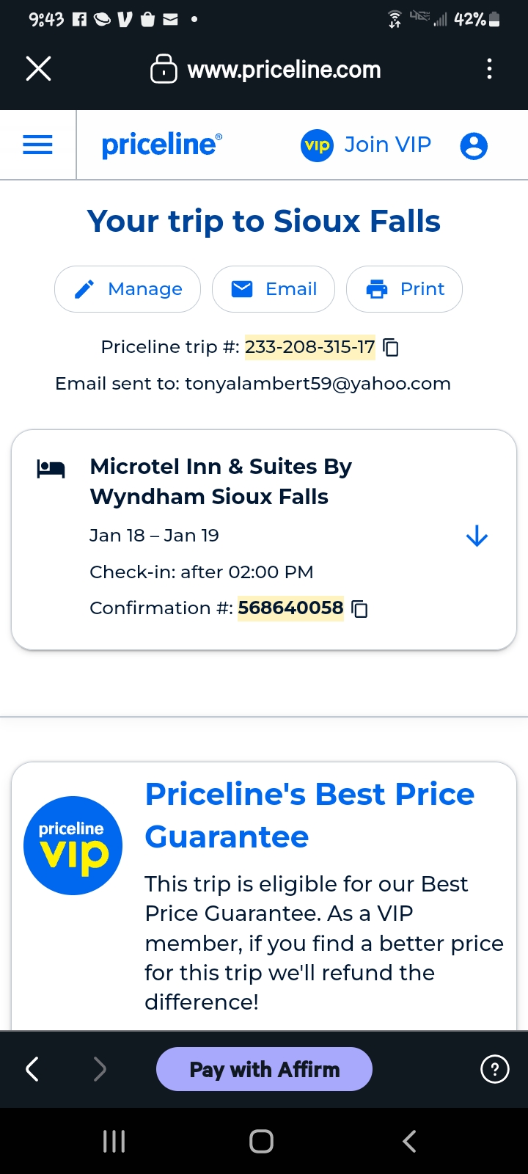This screenshot has height=1174, width=528.
Task: Open the browser three-dot overflow menu
Action: [x=489, y=70]
